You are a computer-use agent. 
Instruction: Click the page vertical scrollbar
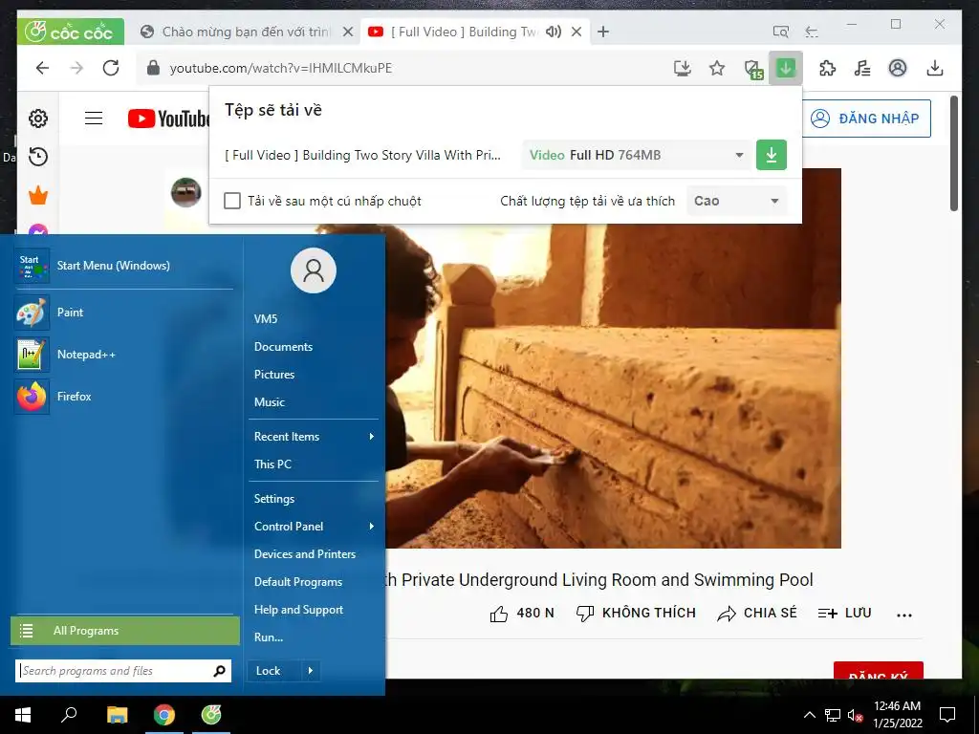coord(953,153)
